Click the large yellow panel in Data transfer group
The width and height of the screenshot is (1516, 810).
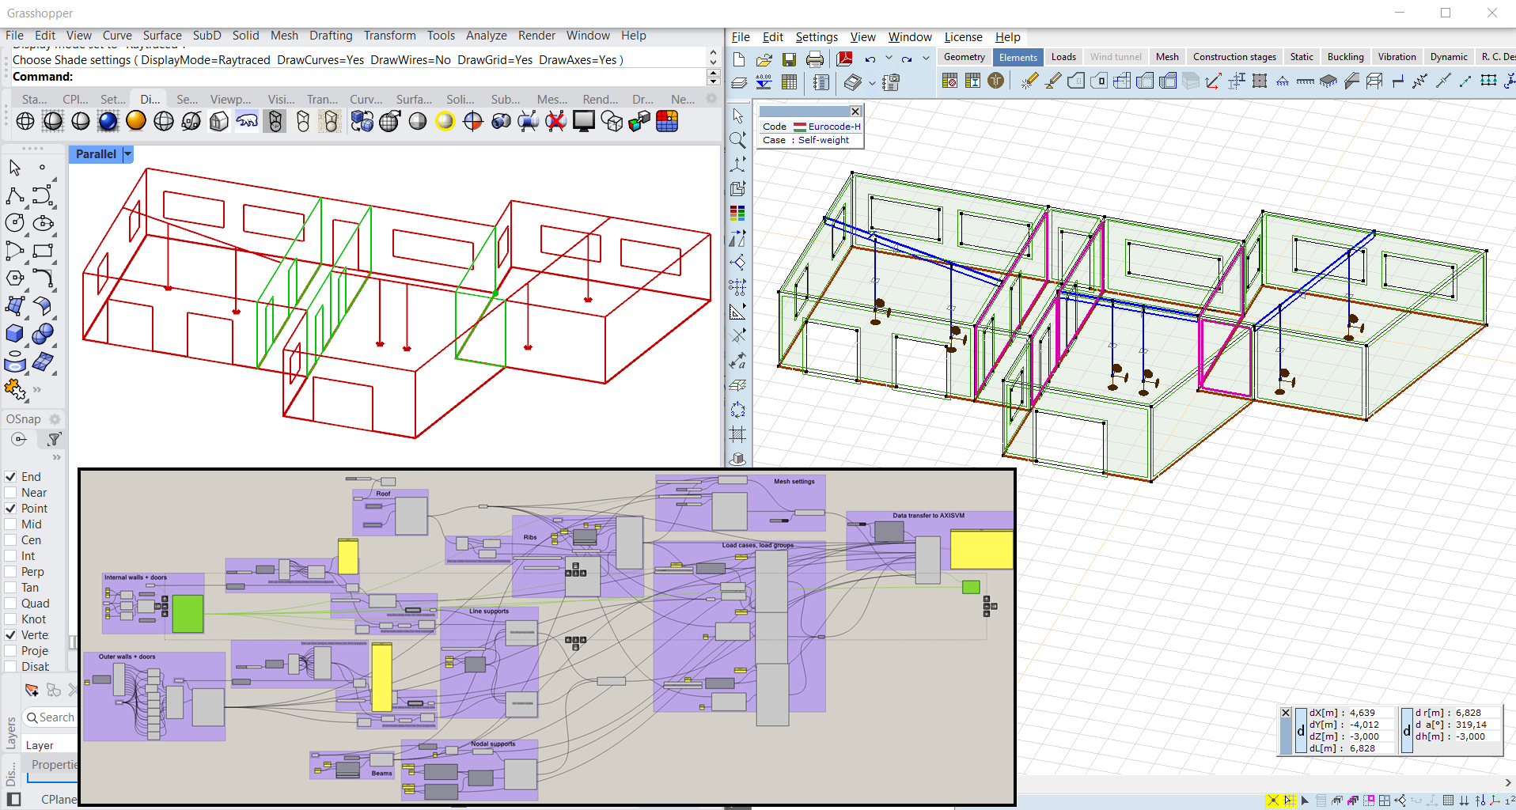(981, 550)
